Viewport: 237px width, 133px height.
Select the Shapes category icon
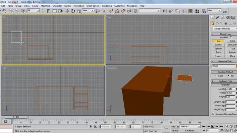(217, 24)
